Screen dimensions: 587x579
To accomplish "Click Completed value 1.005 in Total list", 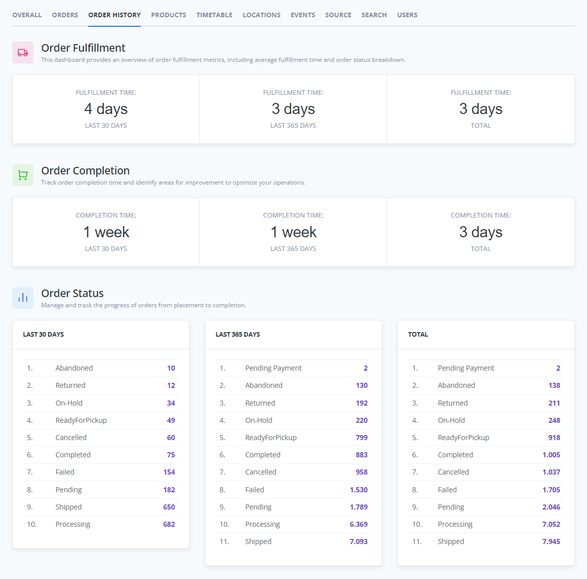I will (552, 455).
